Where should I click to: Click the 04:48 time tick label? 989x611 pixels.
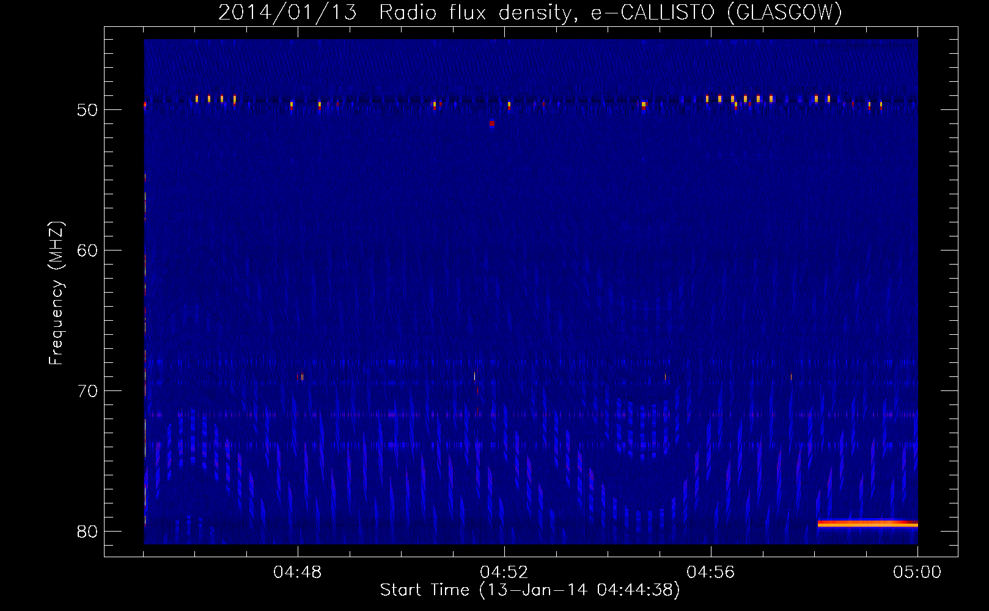point(298,573)
